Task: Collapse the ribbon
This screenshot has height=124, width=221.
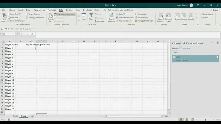Action: point(219,25)
